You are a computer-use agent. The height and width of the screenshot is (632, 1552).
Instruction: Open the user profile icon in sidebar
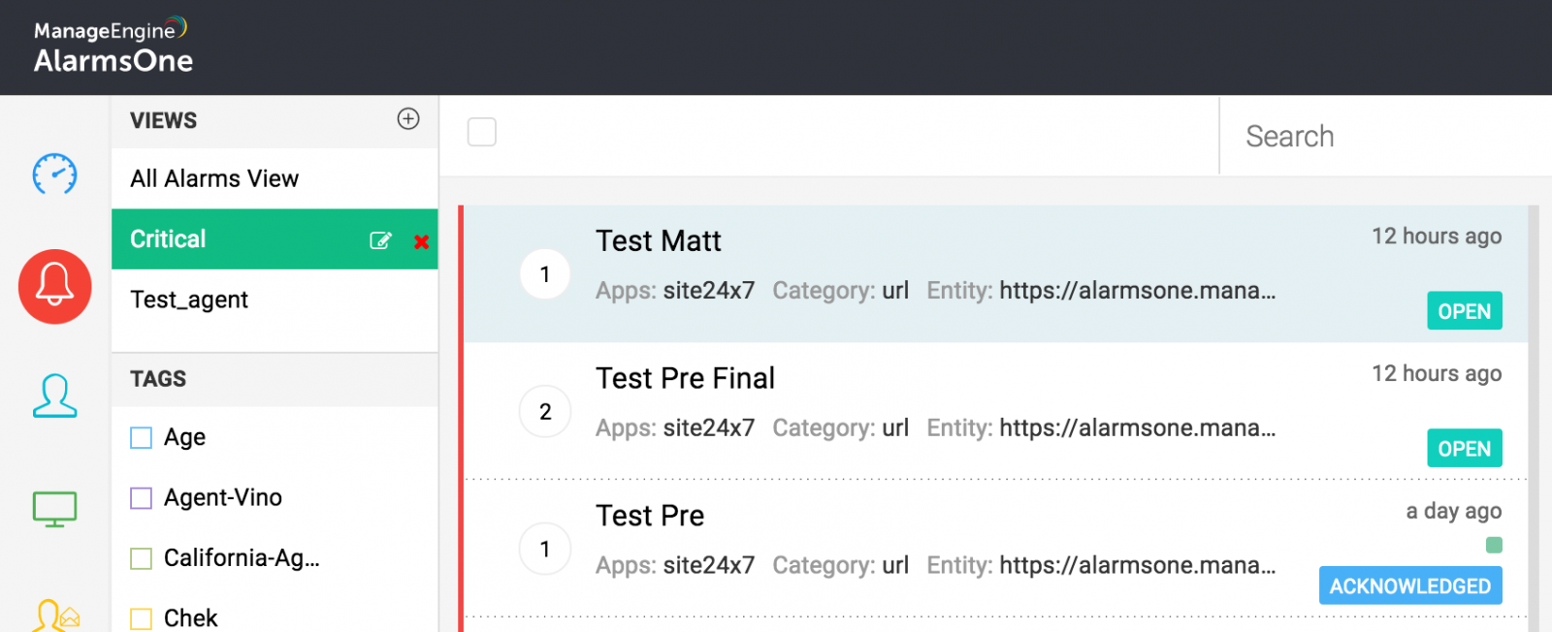[x=54, y=395]
